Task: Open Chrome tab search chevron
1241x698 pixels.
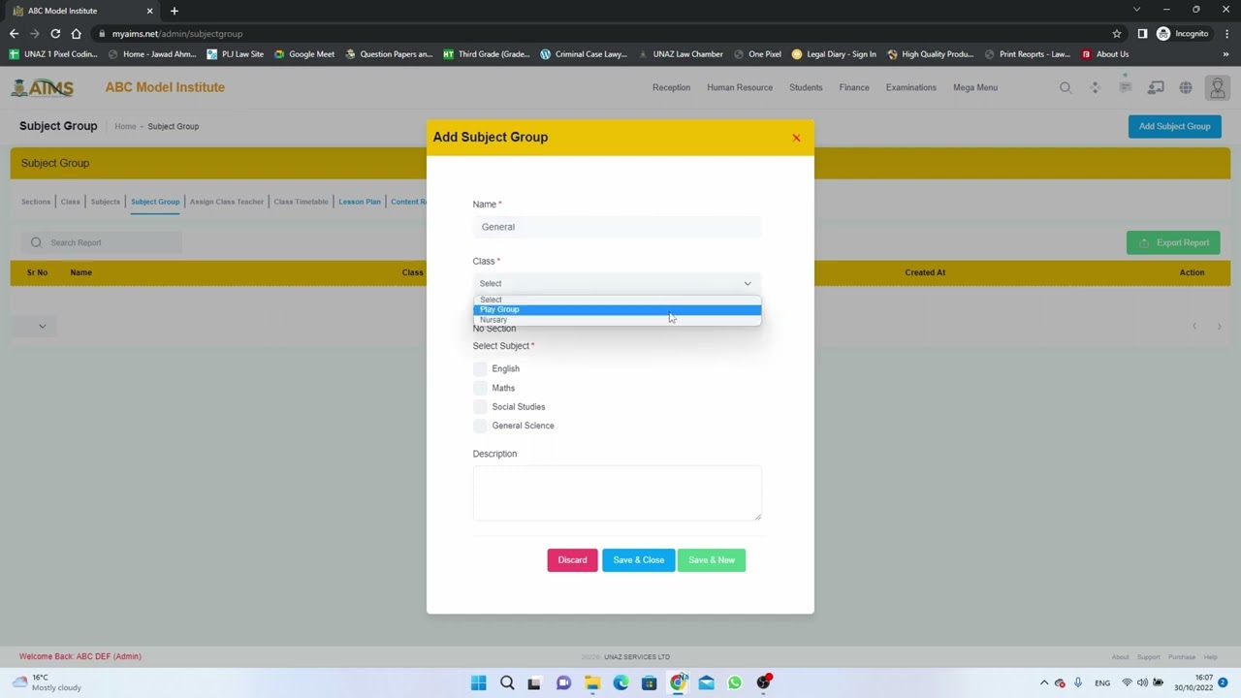Action: [x=1136, y=10]
